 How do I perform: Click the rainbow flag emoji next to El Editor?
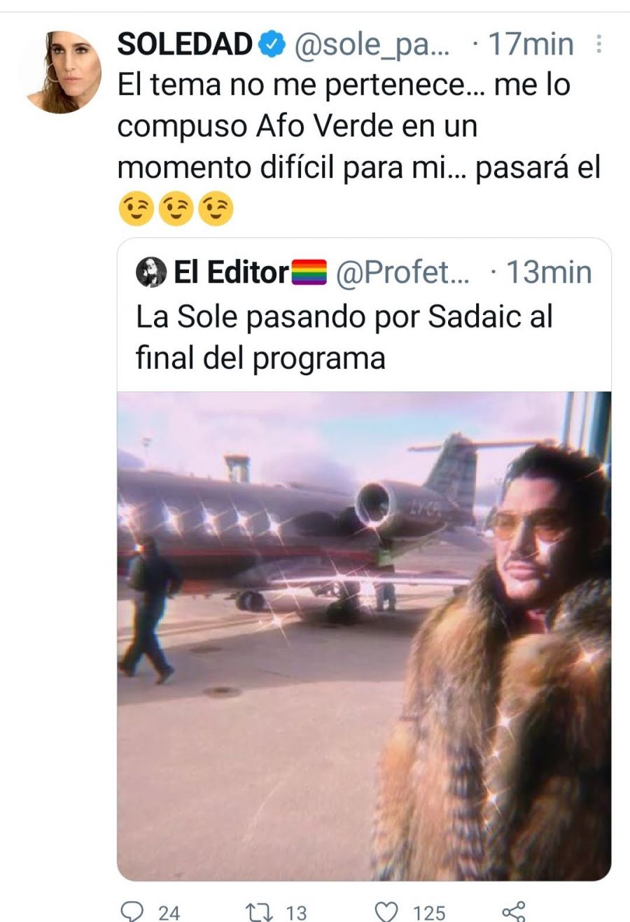click(x=309, y=272)
